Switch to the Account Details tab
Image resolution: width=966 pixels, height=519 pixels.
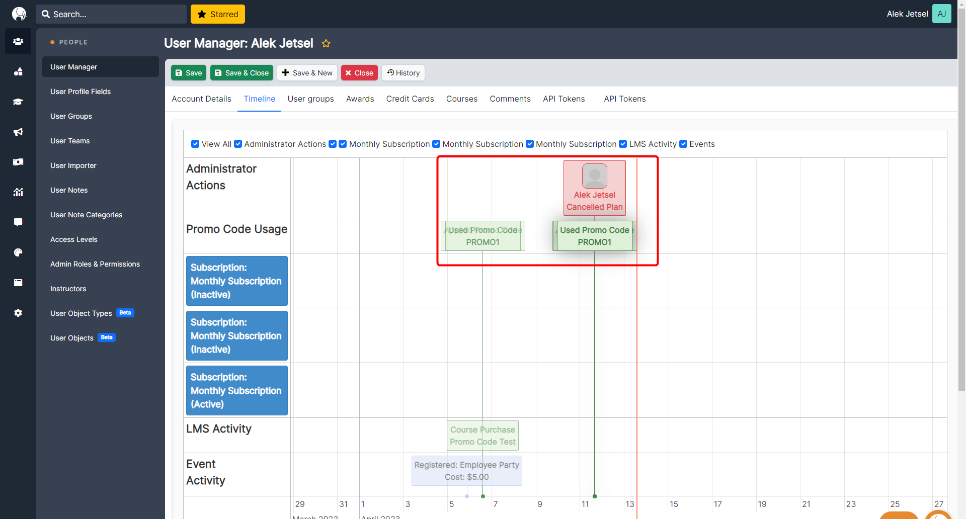click(201, 99)
